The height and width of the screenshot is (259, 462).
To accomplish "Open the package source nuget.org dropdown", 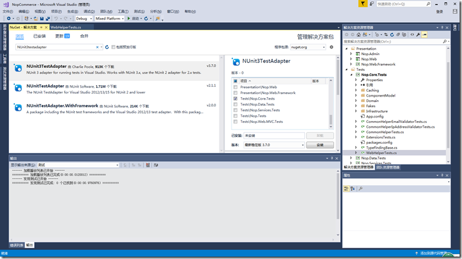I will [x=308, y=47].
